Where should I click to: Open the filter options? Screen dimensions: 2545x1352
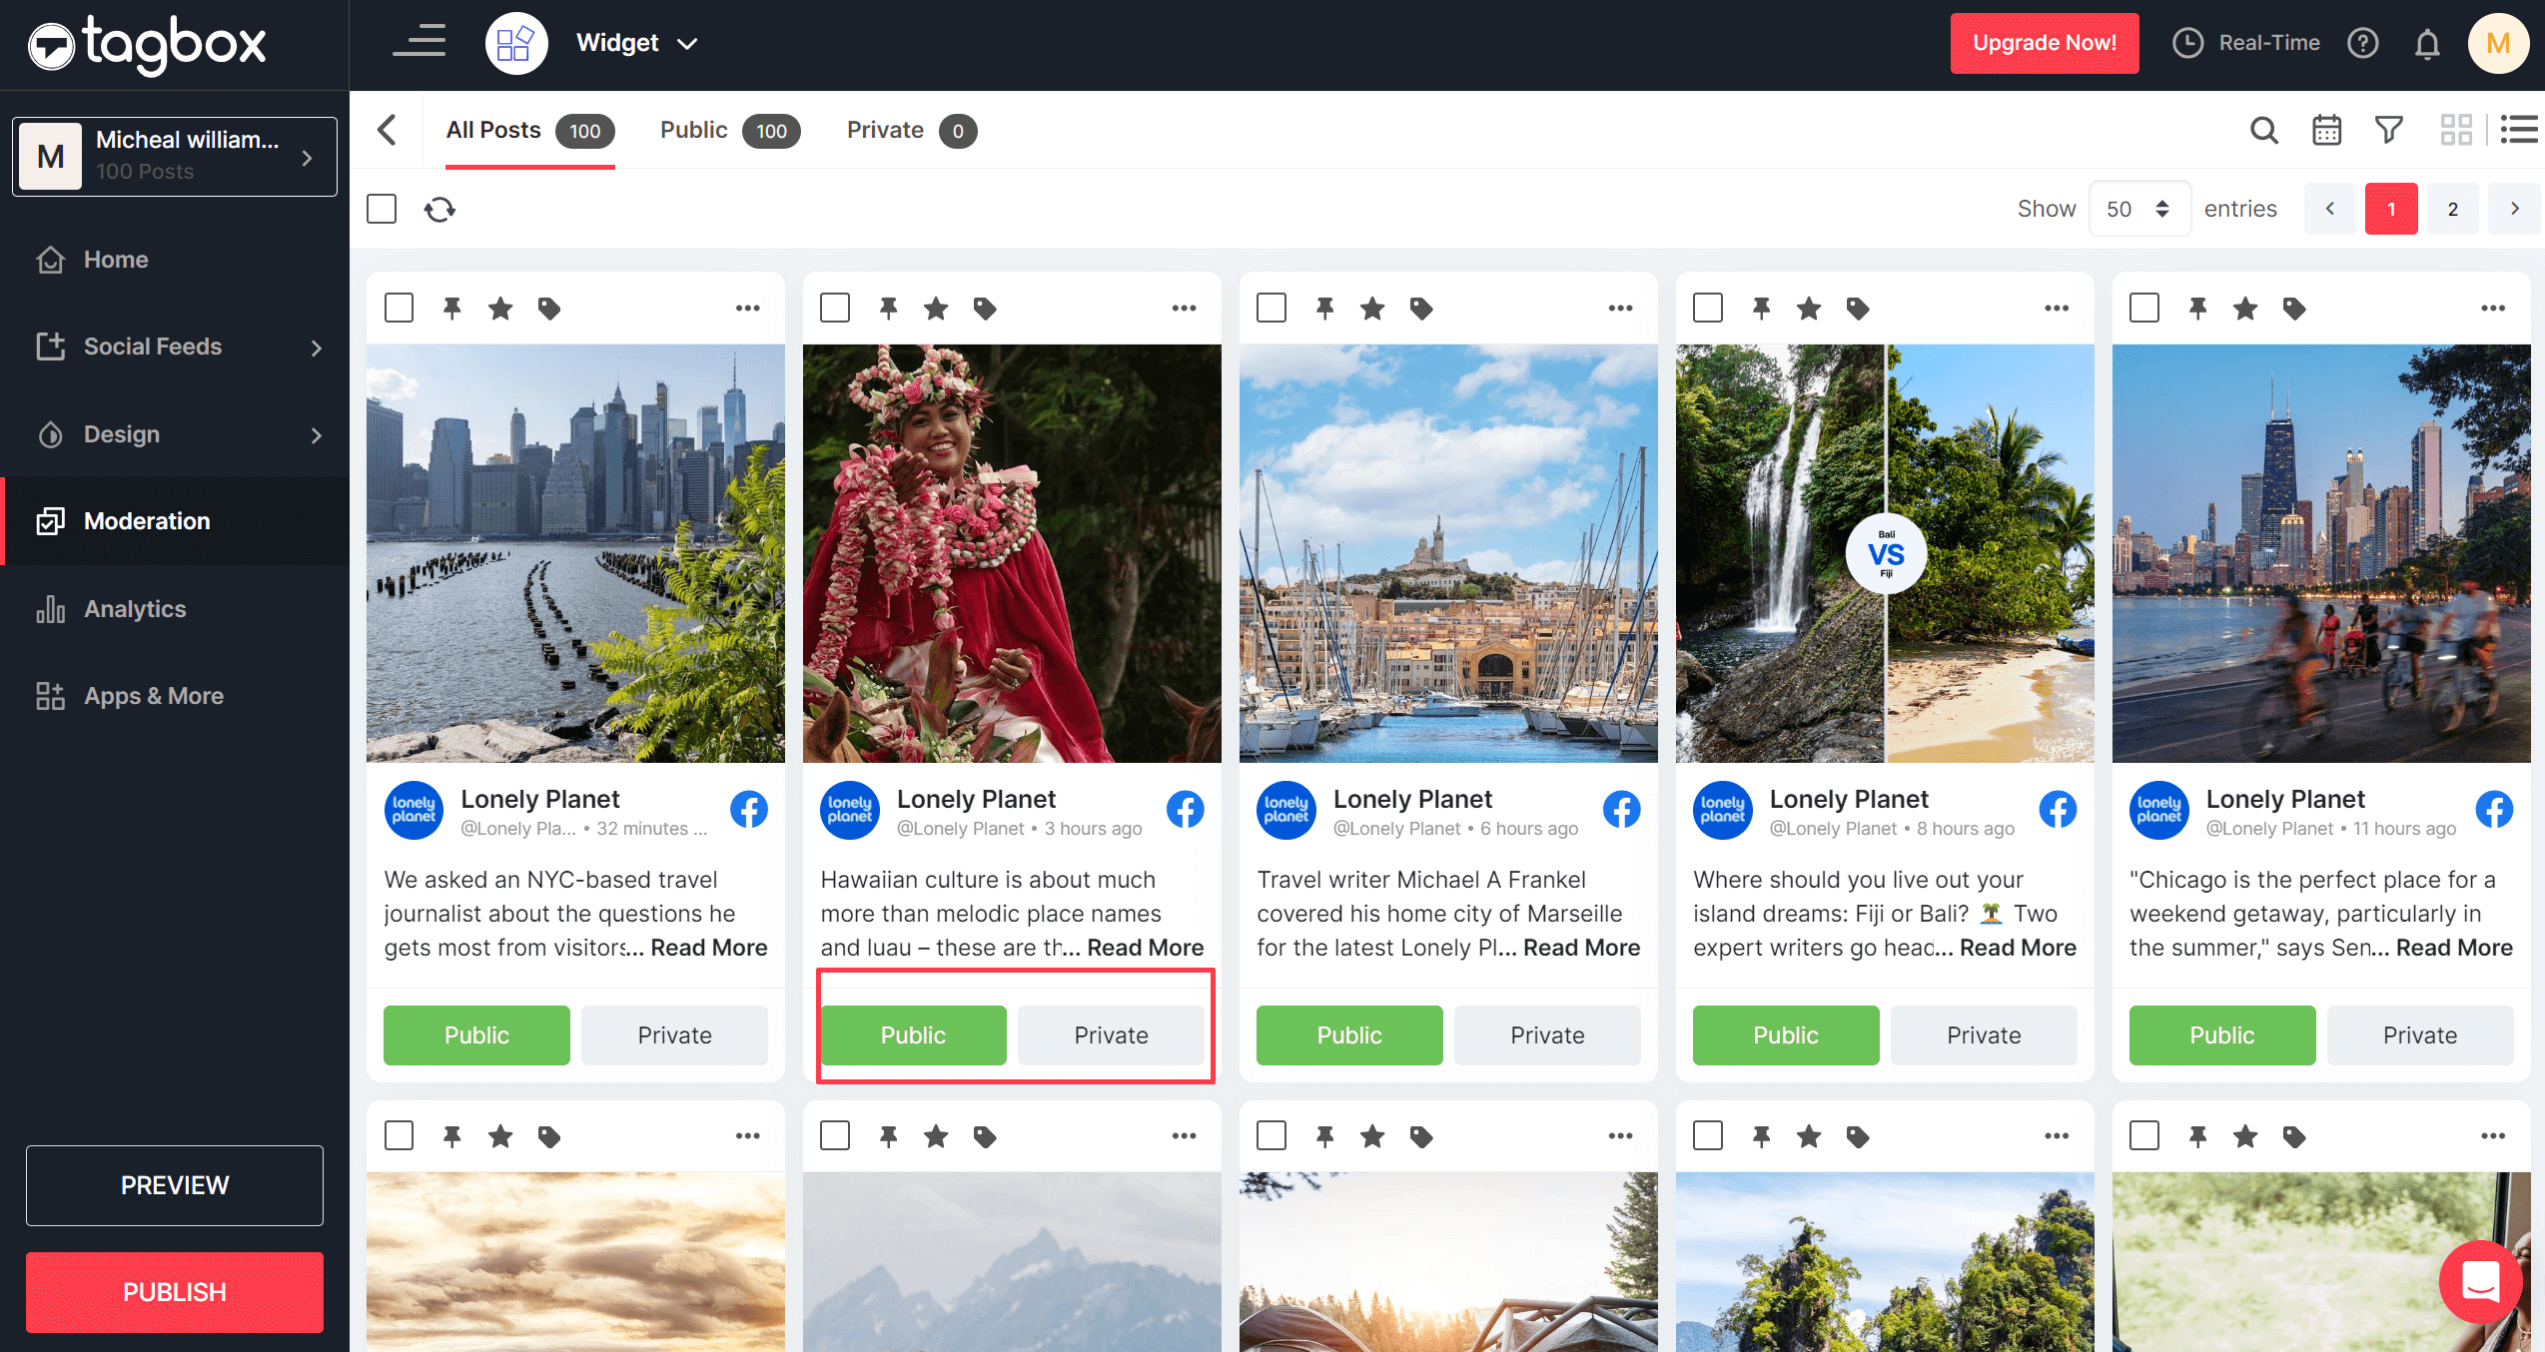pyautogui.click(x=2388, y=130)
